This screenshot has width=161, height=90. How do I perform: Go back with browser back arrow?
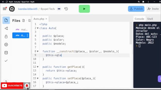point(3,2)
